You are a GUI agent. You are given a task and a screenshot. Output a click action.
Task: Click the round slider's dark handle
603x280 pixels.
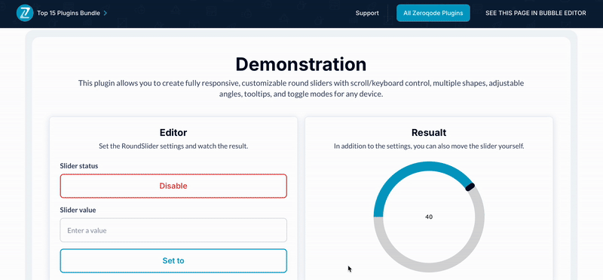(x=470, y=187)
